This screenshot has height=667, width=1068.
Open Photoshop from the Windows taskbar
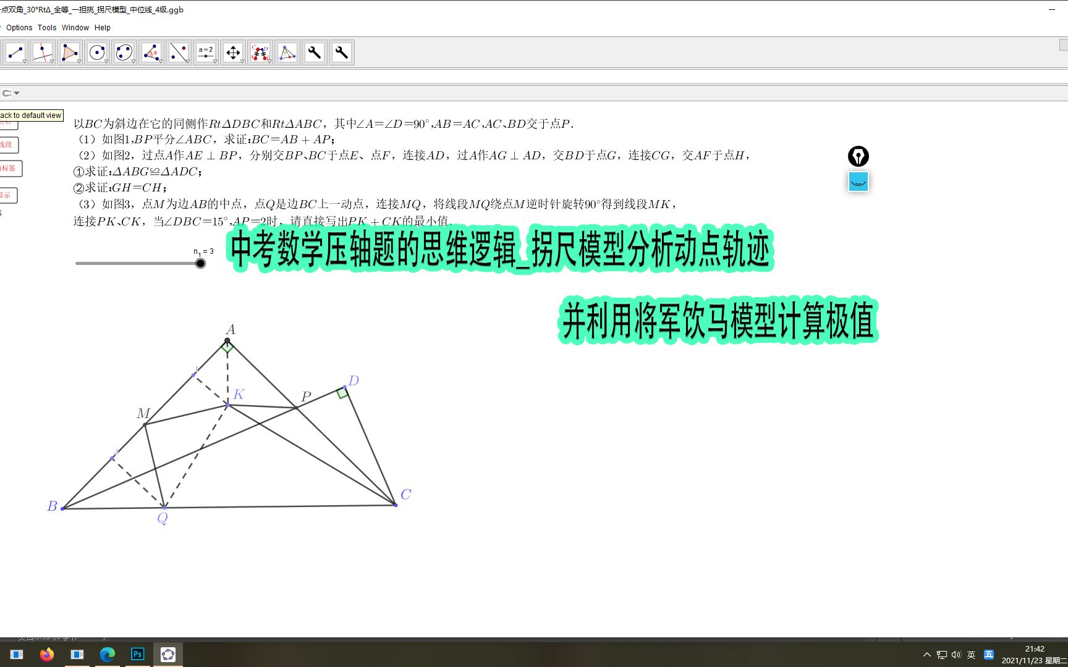tap(138, 654)
